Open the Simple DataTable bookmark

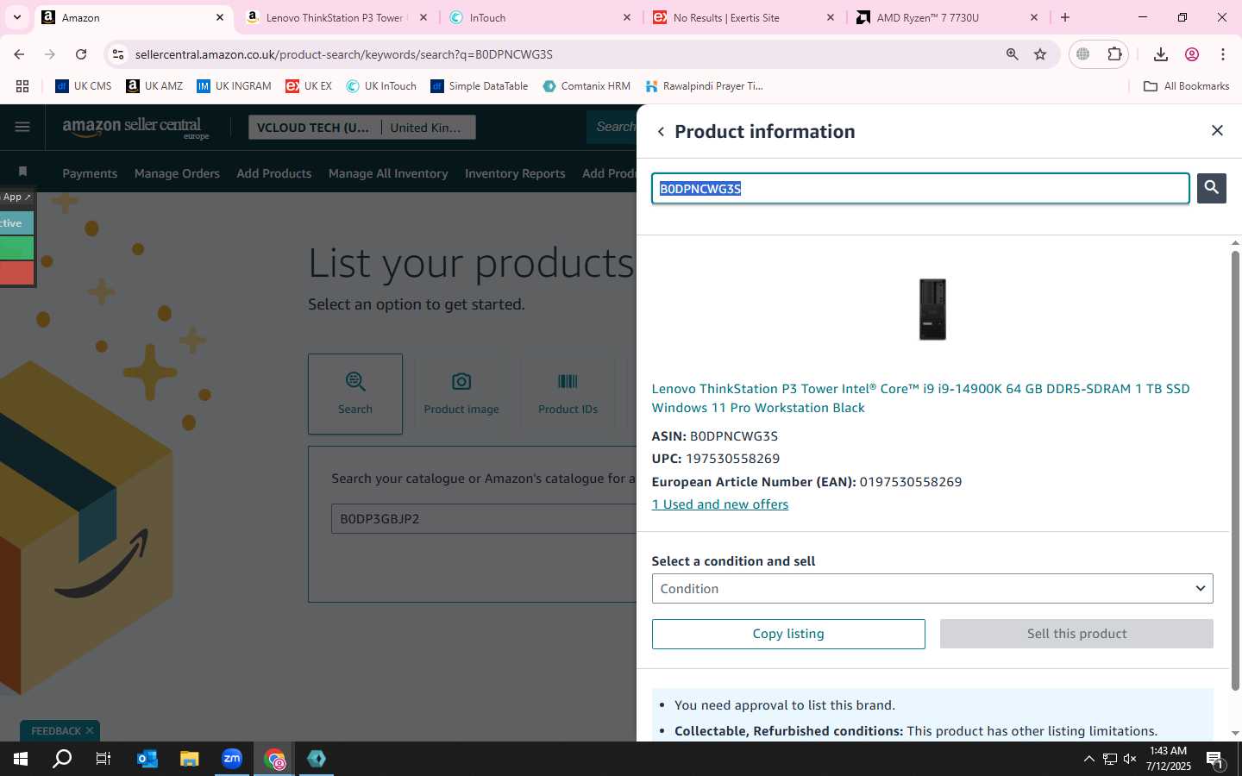480,86
